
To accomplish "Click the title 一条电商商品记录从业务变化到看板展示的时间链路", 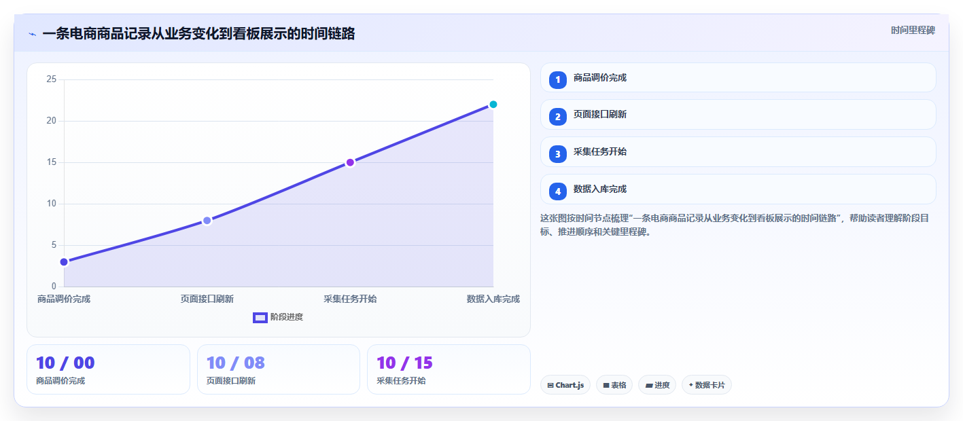I will [198, 33].
